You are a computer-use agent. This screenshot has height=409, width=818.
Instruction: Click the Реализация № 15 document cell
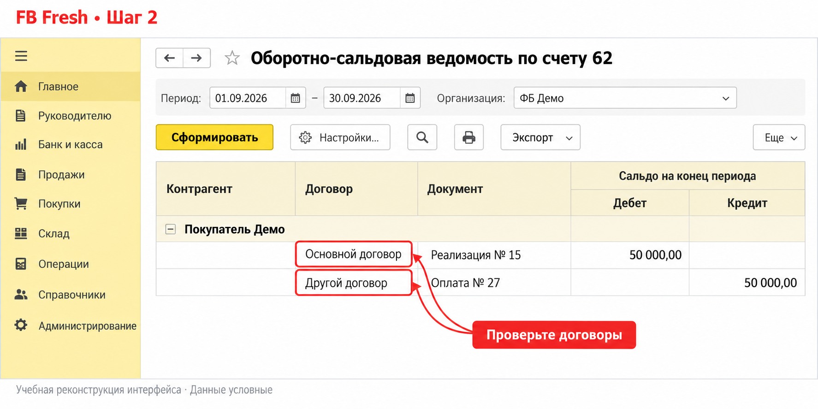coord(494,255)
